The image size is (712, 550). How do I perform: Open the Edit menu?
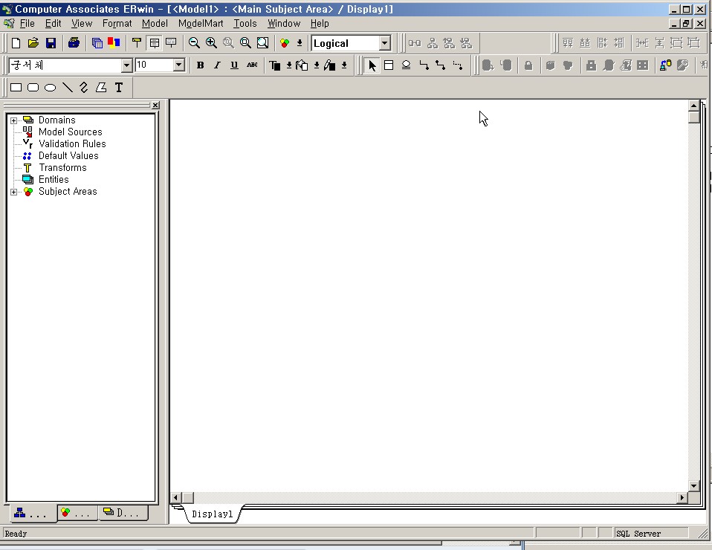point(53,24)
